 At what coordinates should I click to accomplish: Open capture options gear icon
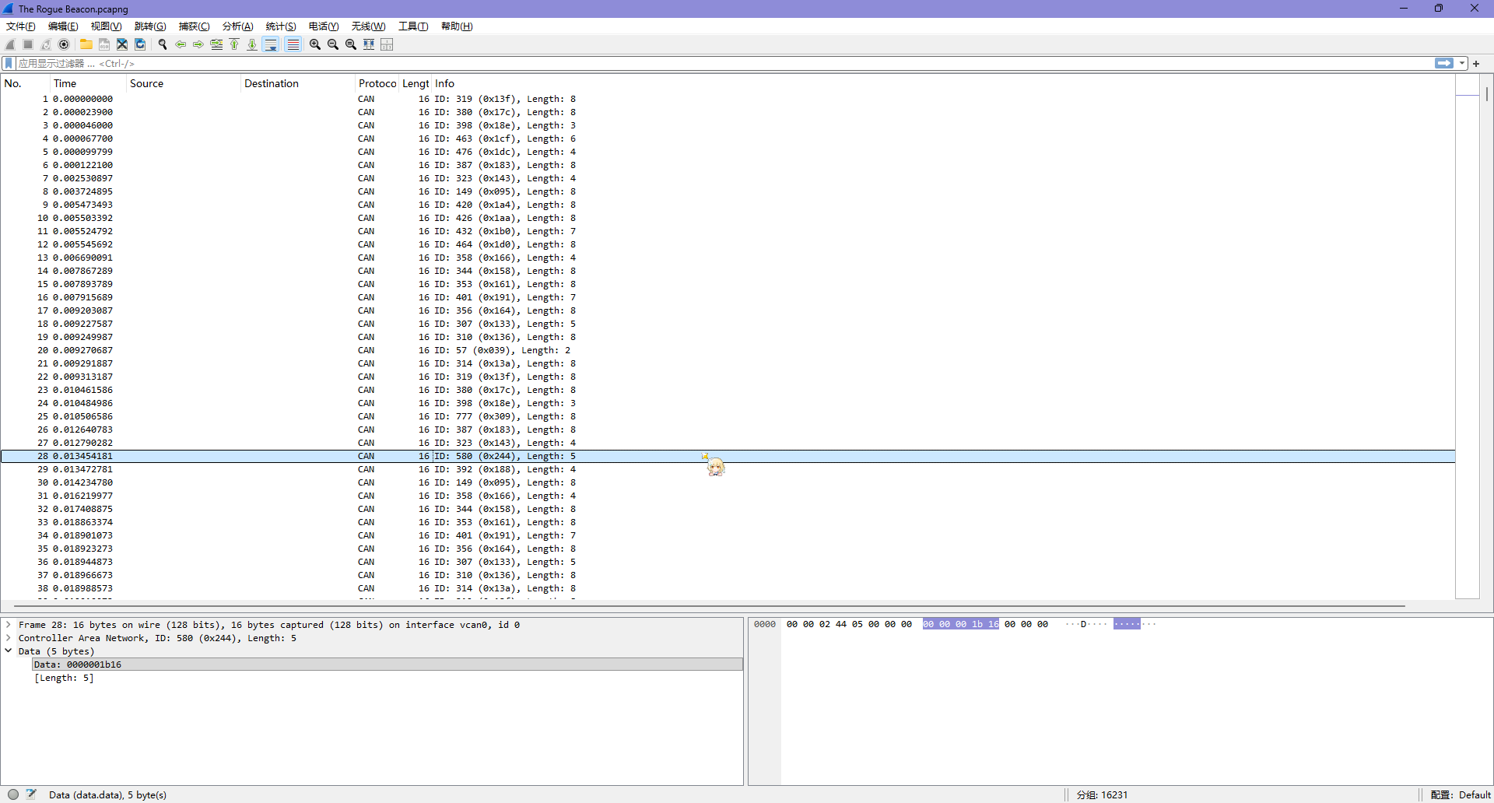point(65,44)
